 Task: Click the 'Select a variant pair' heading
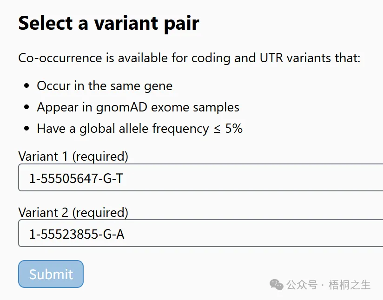tap(109, 23)
